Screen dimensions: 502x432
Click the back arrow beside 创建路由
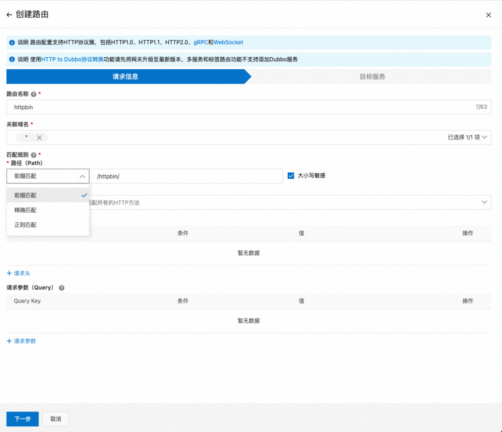point(9,15)
